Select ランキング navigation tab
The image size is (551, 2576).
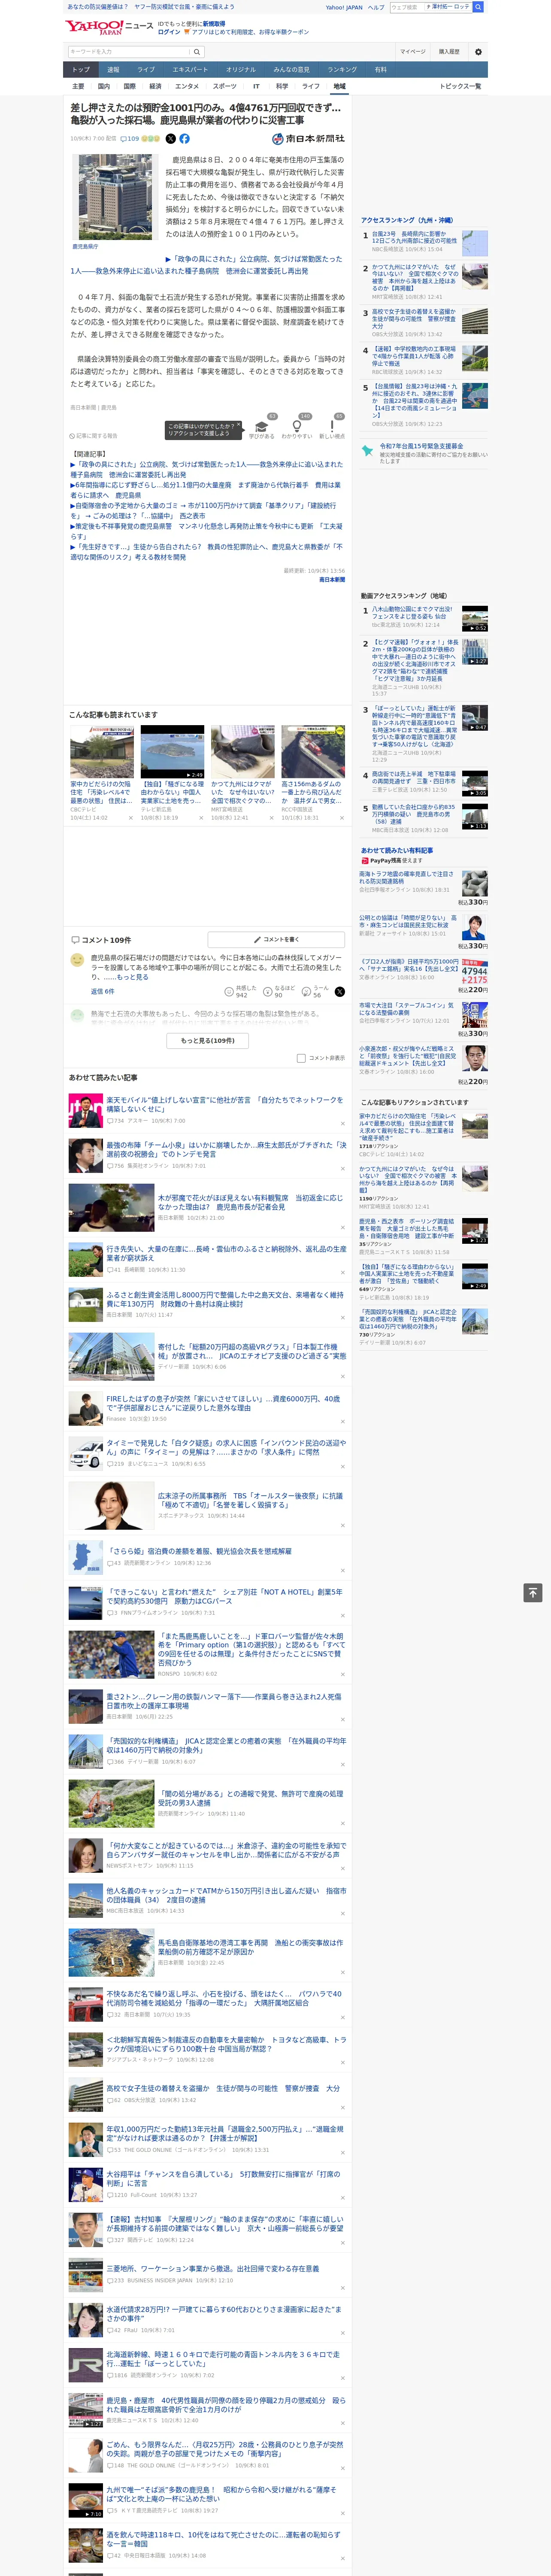tap(342, 70)
